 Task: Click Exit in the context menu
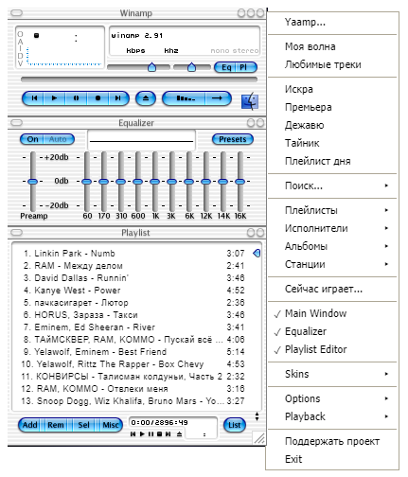[x=332, y=459]
